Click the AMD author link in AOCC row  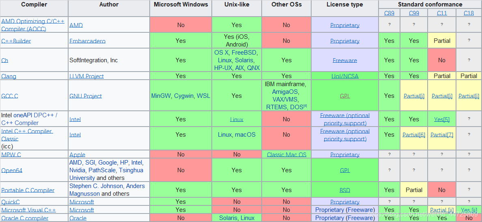click(76, 25)
